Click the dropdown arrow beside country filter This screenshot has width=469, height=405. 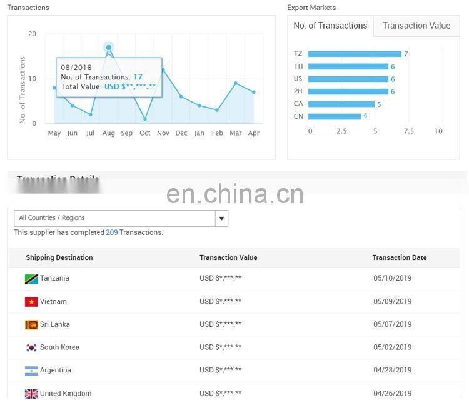(x=221, y=218)
